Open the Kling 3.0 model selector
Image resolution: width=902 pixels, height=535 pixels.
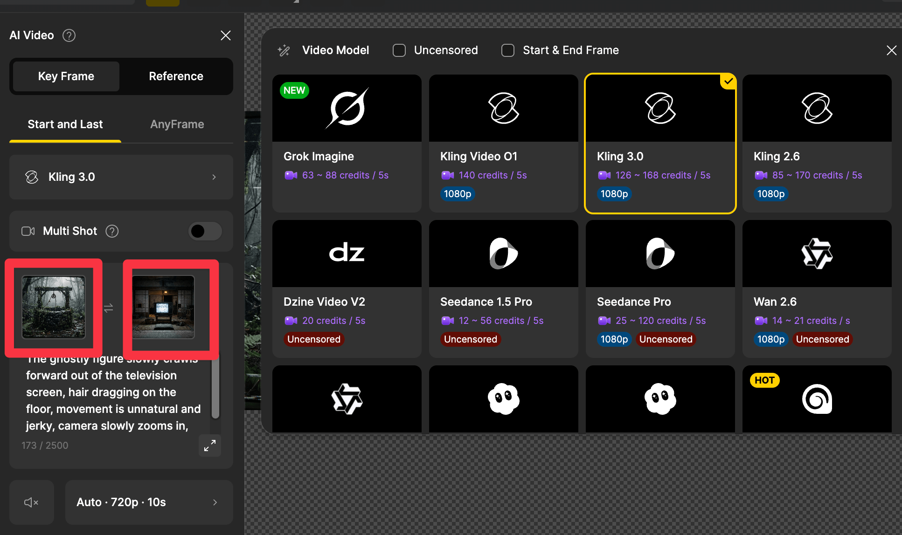coord(121,177)
